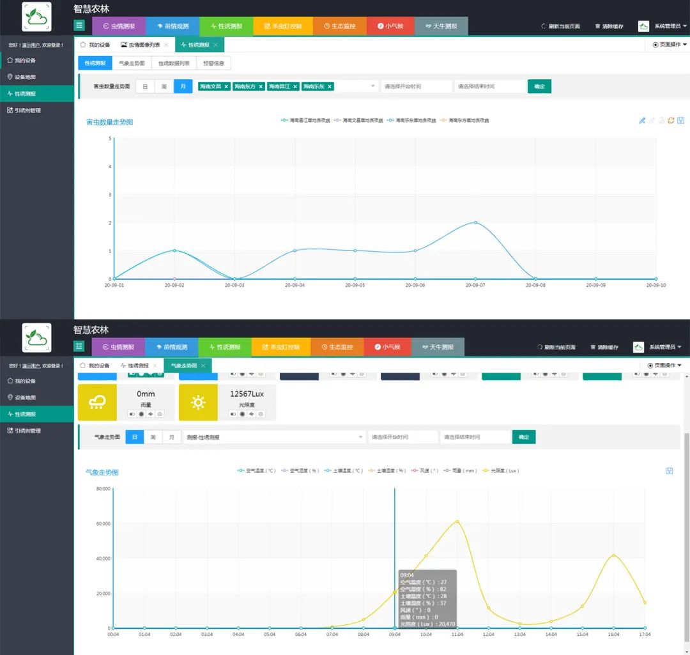This screenshot has height=655, width=690.
Task: Focus the end time field of 气象走势图 filter
Action: pyautogui.click(x=475, y=437)
